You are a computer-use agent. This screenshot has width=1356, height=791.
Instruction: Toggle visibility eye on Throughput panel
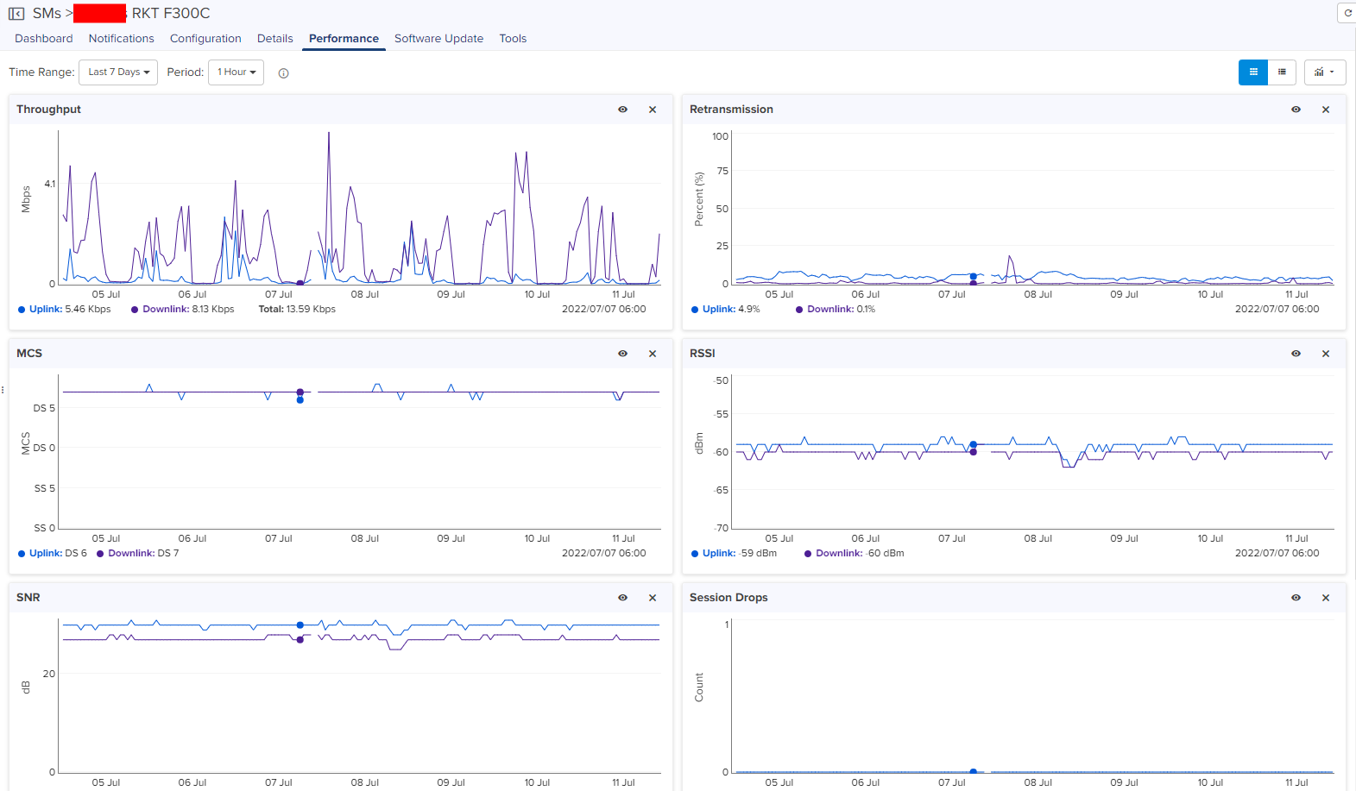click(x=622, y=110)
